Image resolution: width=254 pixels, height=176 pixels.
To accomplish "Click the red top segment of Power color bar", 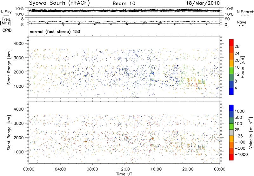I will coord(231,43).
